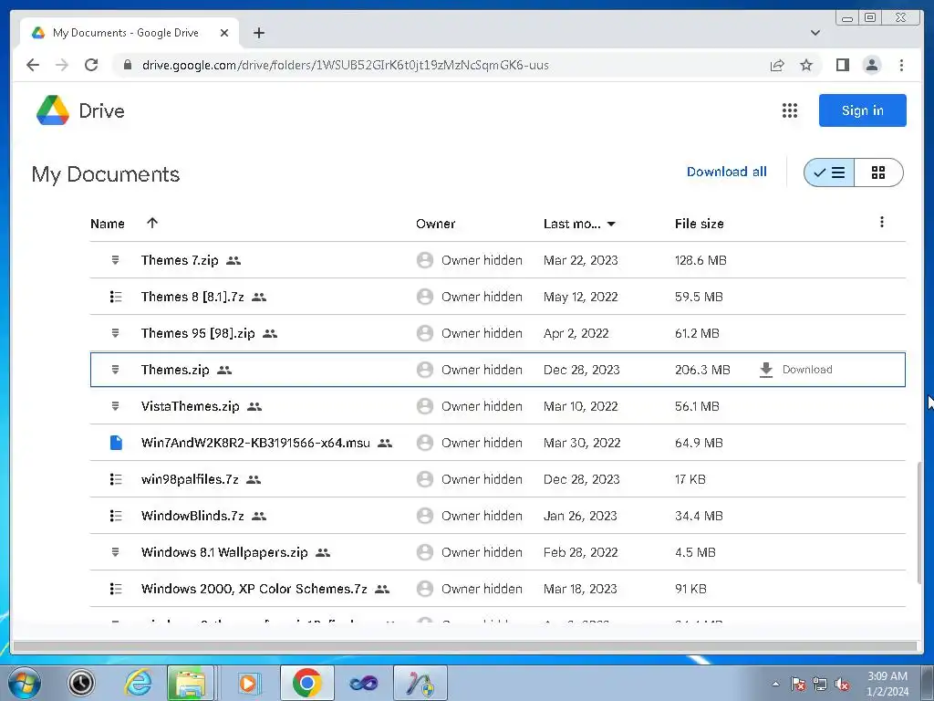Image resolution: width=934 pixels, height=701 pixels.
Task: Select the My Documents - Google Drive tab
Action: 130,33
